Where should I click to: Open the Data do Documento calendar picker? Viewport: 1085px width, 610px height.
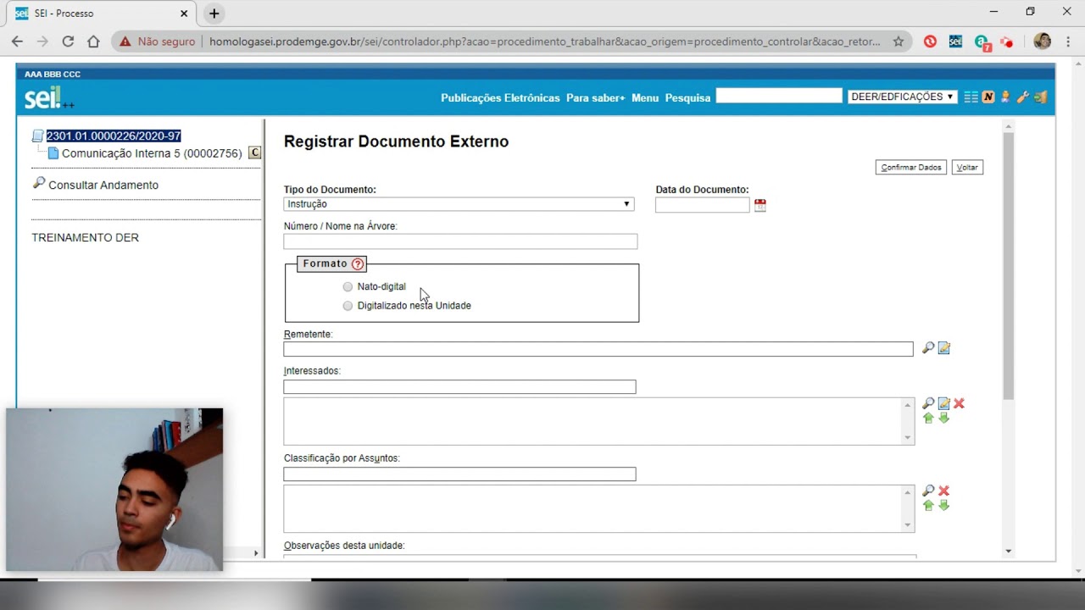click(760, 205)
